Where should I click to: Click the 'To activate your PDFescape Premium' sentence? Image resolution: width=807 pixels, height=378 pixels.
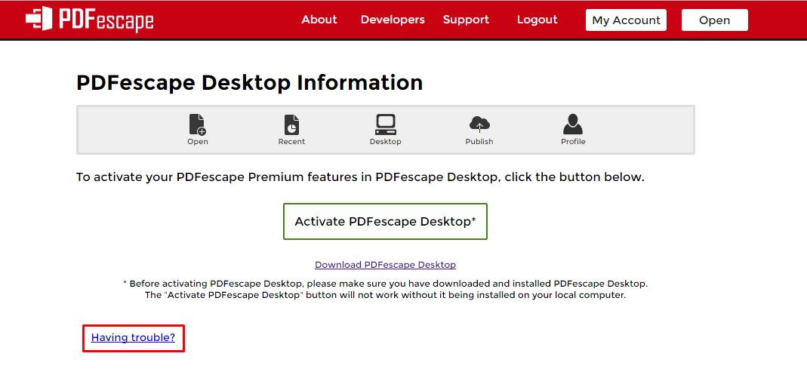tap(360, 177)
